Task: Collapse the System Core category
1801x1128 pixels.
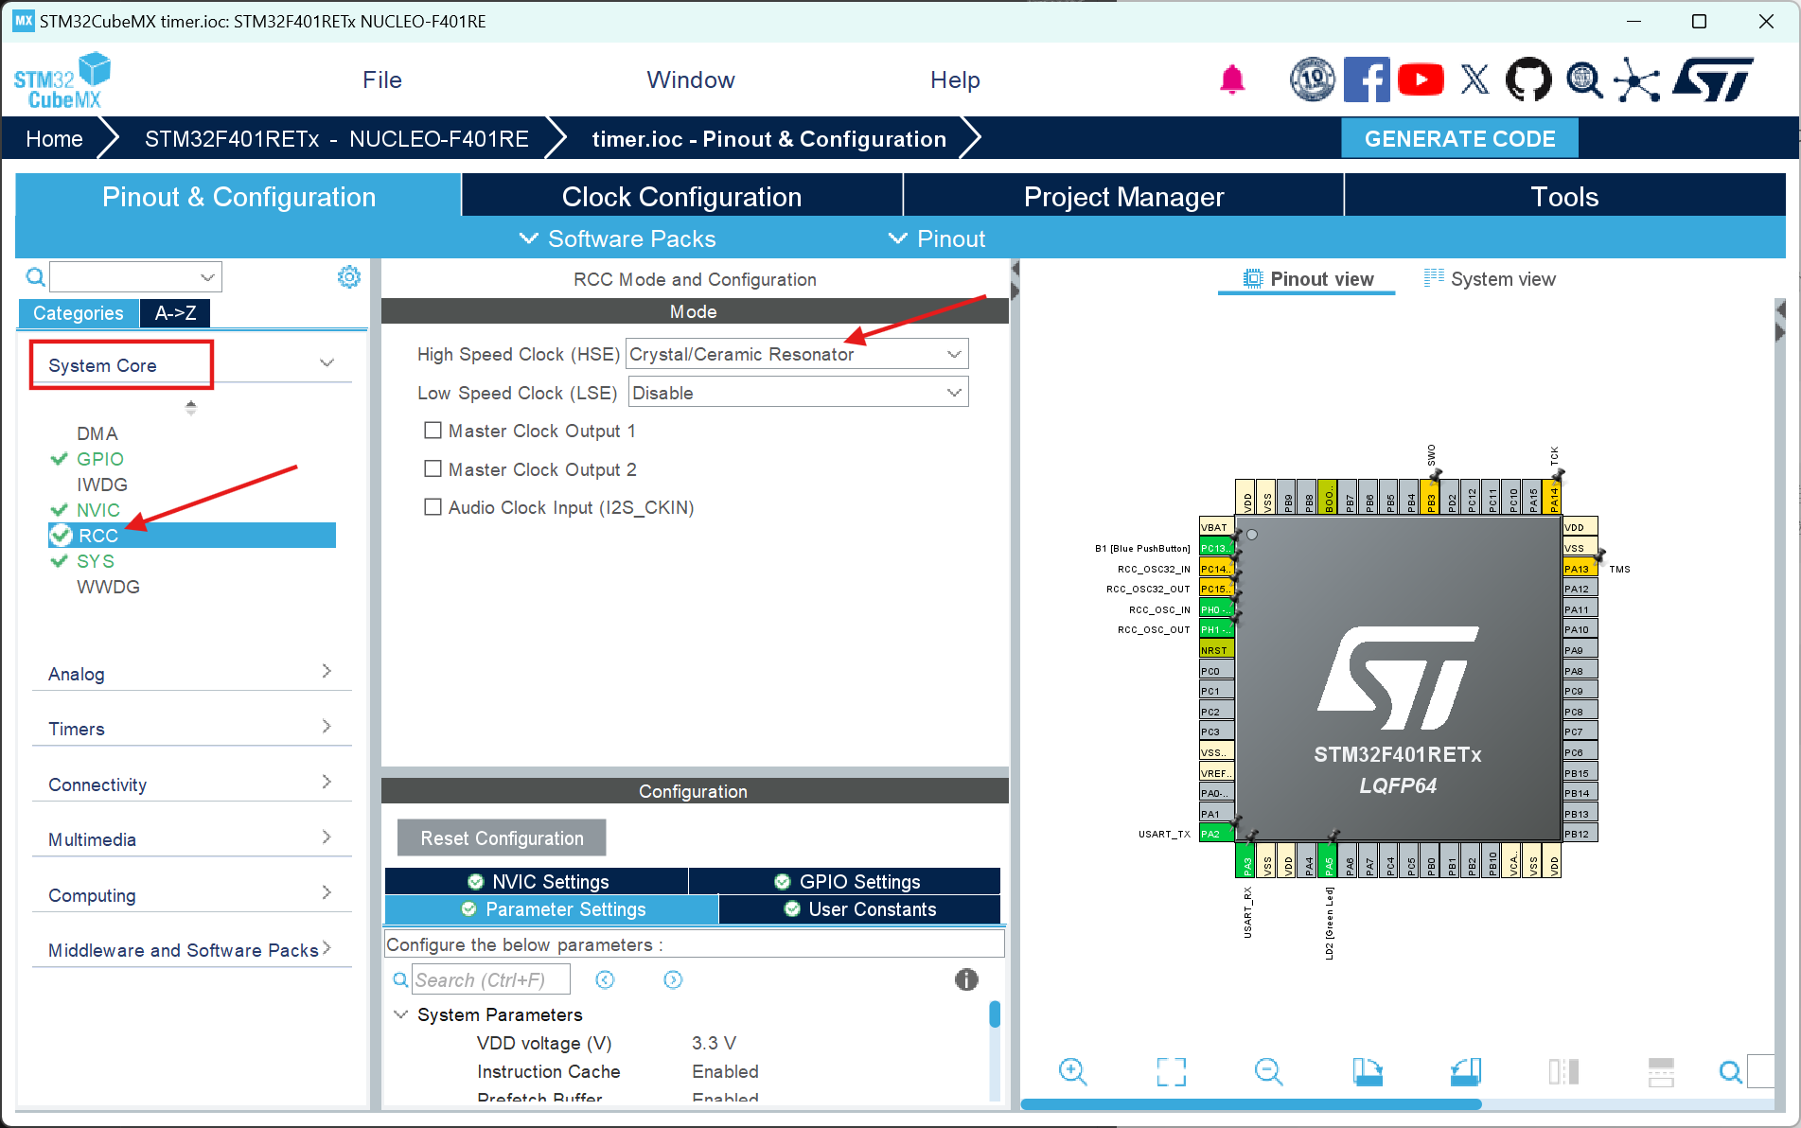Action: pos(327,363)
